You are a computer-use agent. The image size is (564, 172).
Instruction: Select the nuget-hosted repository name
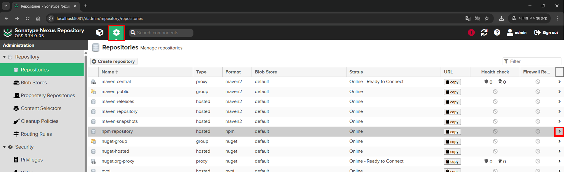[x=115, y=151]
